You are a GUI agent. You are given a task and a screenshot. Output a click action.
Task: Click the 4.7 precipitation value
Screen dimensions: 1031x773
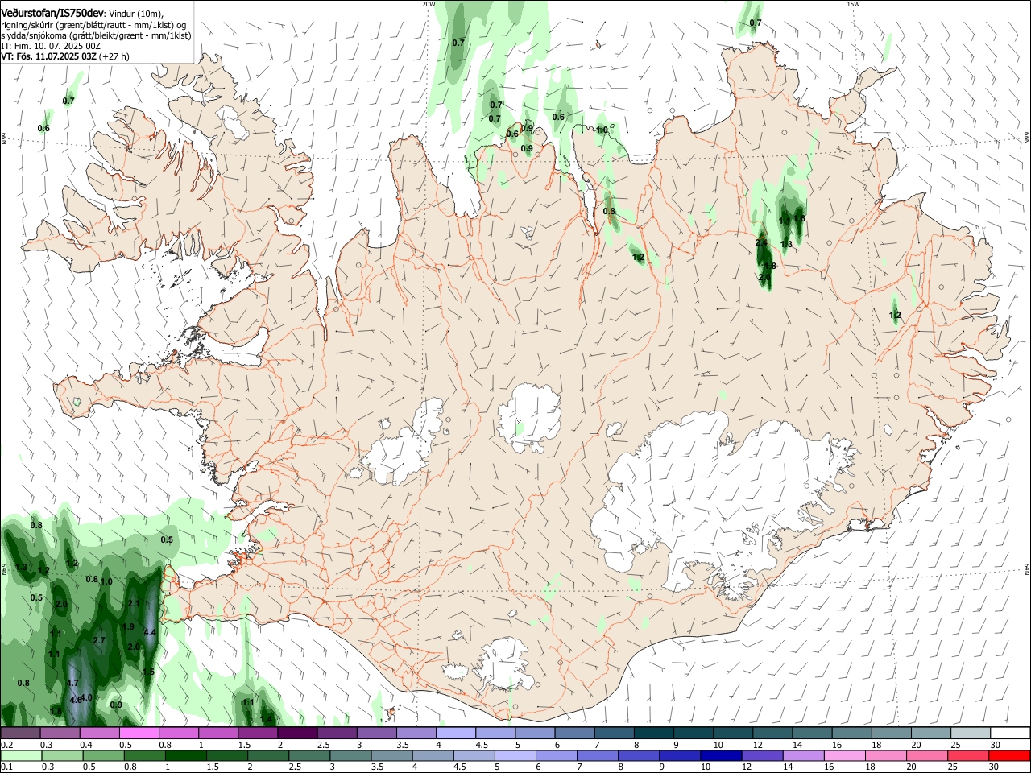72,684
